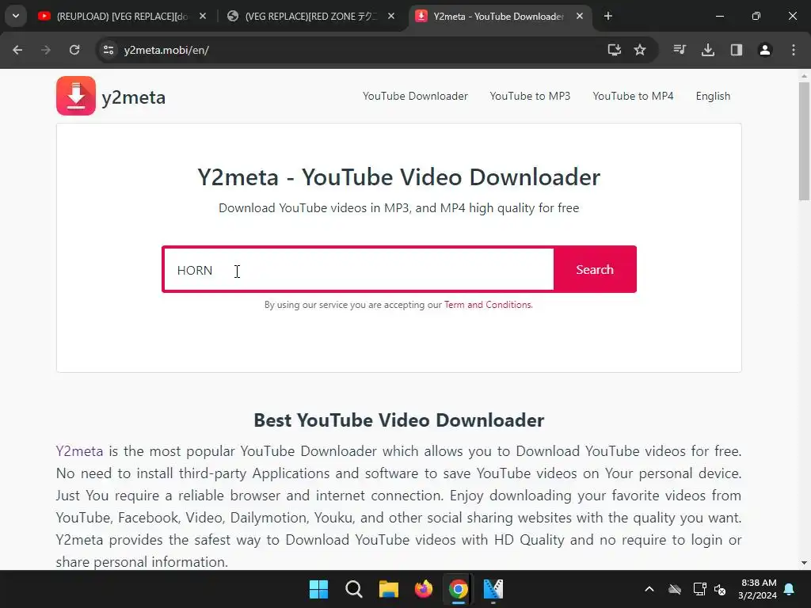Show hidden system tray icons
Image resolution: width=811 pixels, height=608 pixels.
pos(649,589)
